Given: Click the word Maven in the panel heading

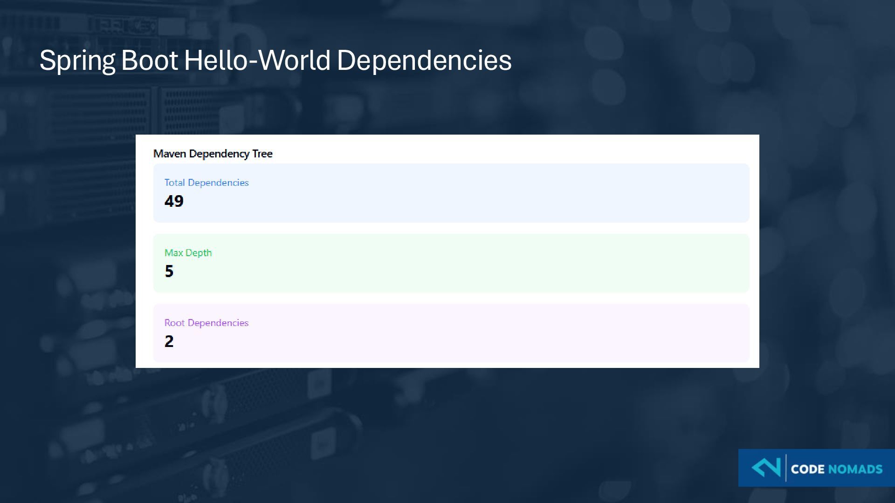Looking at the screenshot, I should (170, 154).
